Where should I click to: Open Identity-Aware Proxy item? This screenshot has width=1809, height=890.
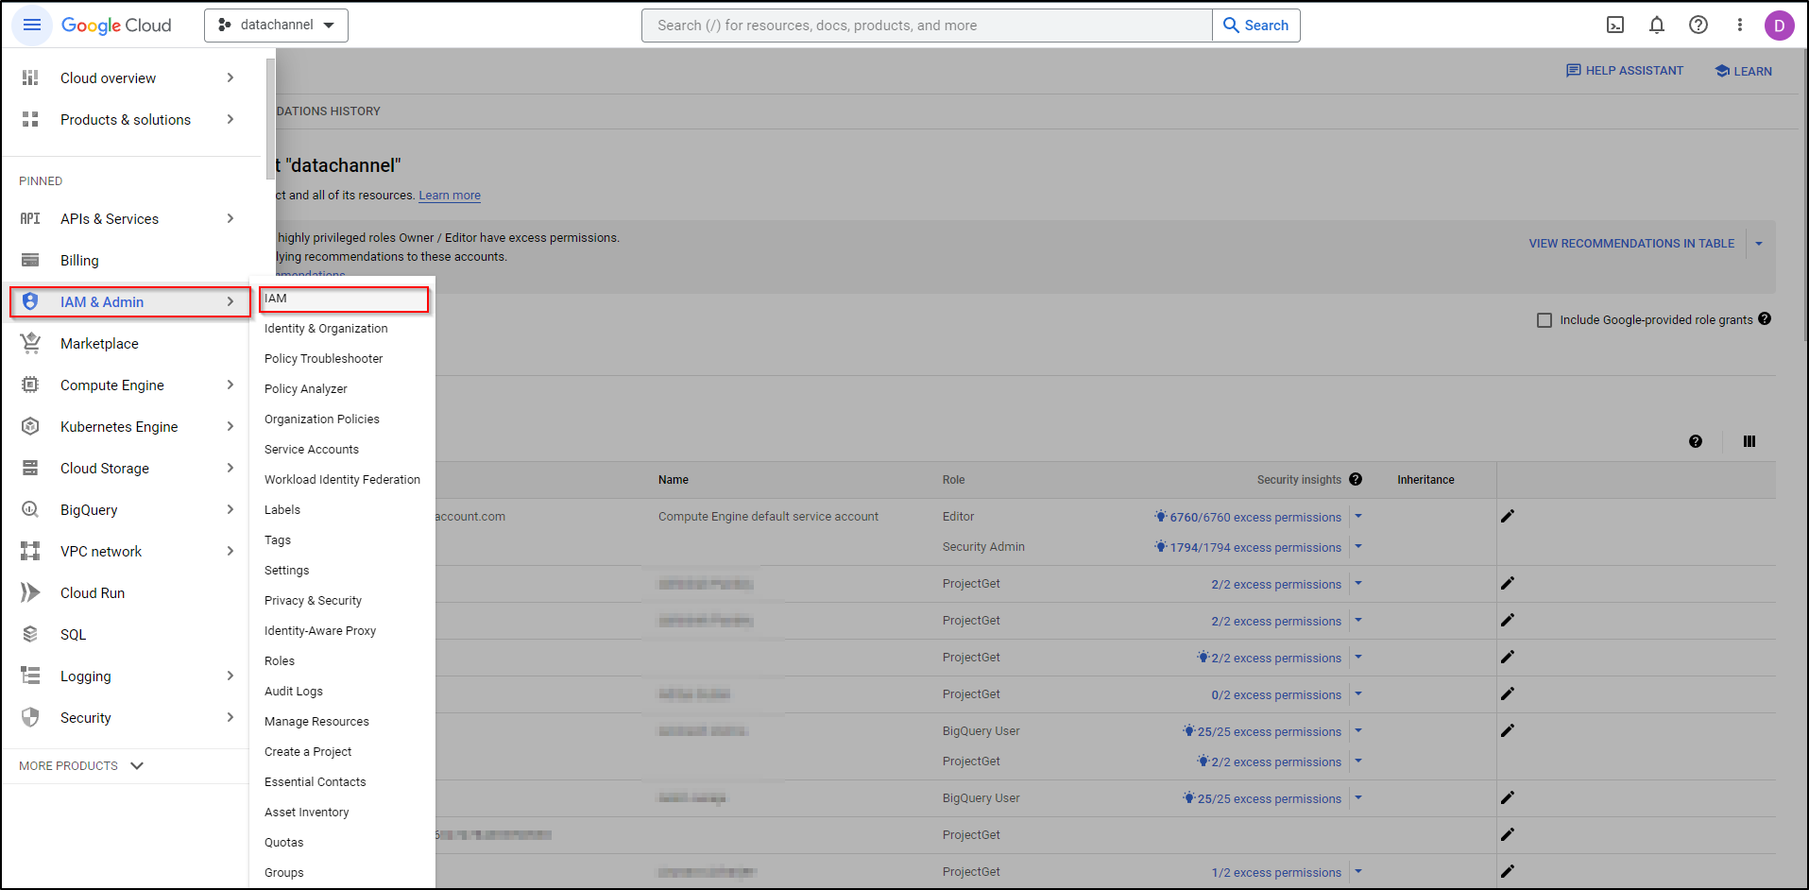(x=320, y=631)
